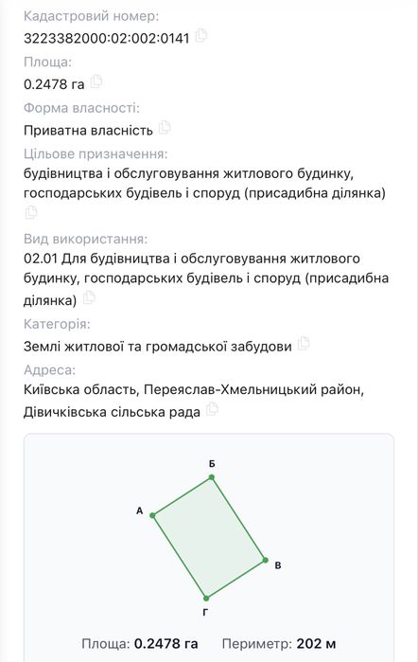Copy the Адреса address text

(x=212, y=409)
